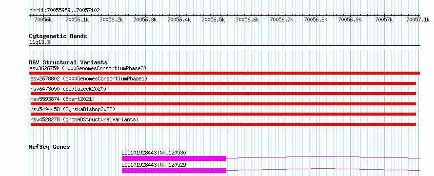Image resolution: width=434 pixels, height=176 pixels.
Task: Select the nsv5494458 ByrskaBishop2022 variant bar
Action: click(x=223, y=114)
